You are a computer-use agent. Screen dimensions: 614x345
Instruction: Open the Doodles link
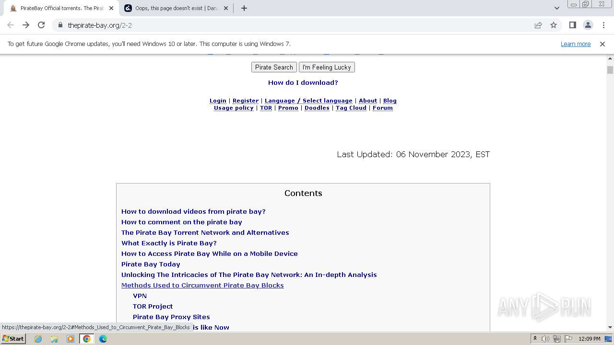coord(317,108)
